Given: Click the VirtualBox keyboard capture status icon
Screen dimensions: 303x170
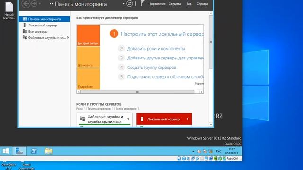Looking at the screenshot, I should [x=224, y=159].
